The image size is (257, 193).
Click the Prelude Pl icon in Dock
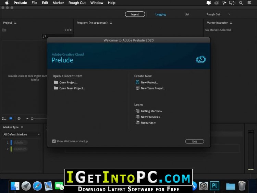coord(215,186)
